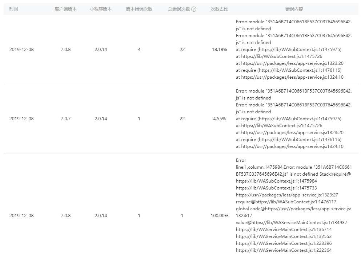Click the 时间 column header
The height and width of the screenshot is (254, 361).
point(13,9)
